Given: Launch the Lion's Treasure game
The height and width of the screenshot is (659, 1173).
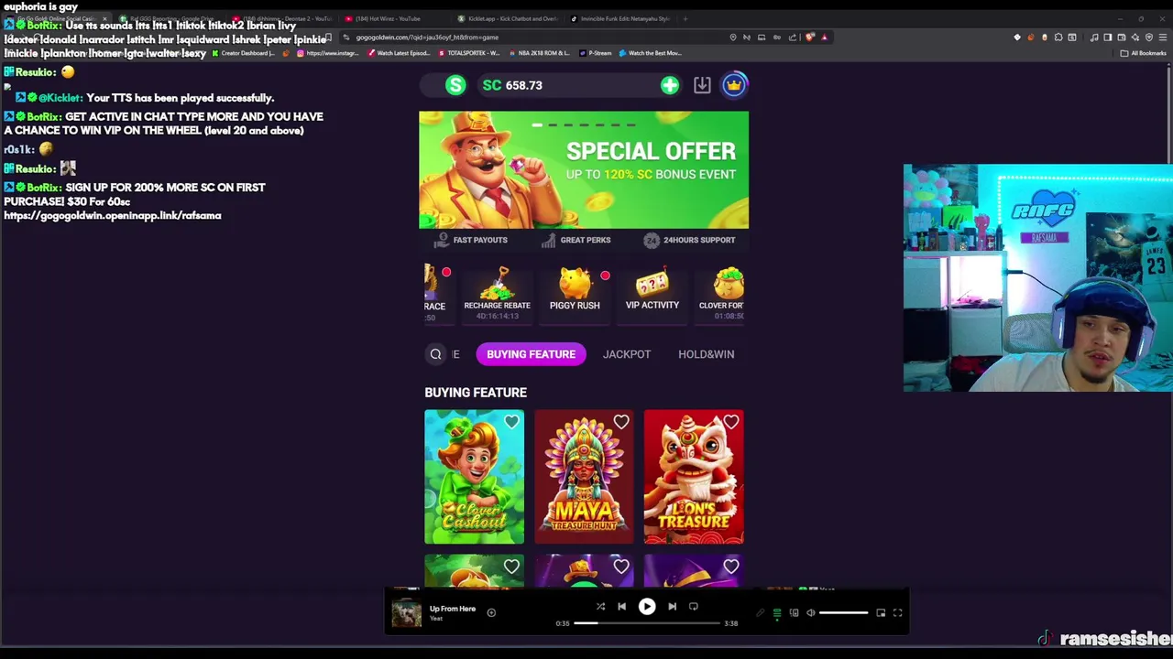Looking at the screenshot, I should point(694,477).
